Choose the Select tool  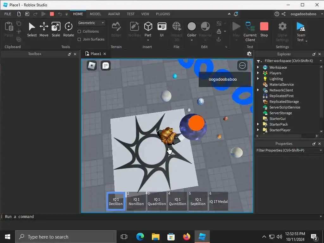(32, 29)
